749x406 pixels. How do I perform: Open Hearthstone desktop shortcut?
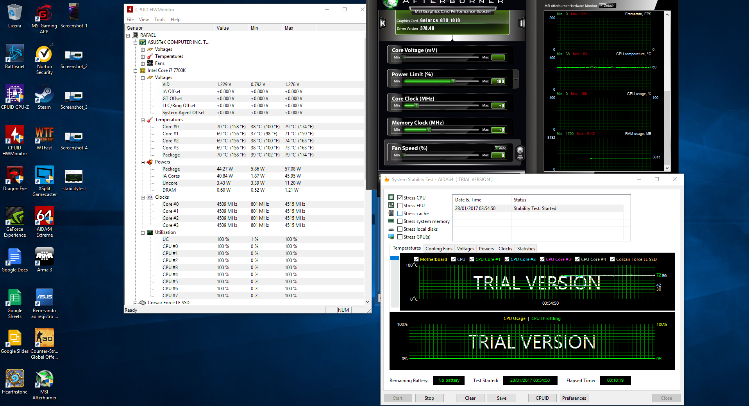tap(15, 382)
